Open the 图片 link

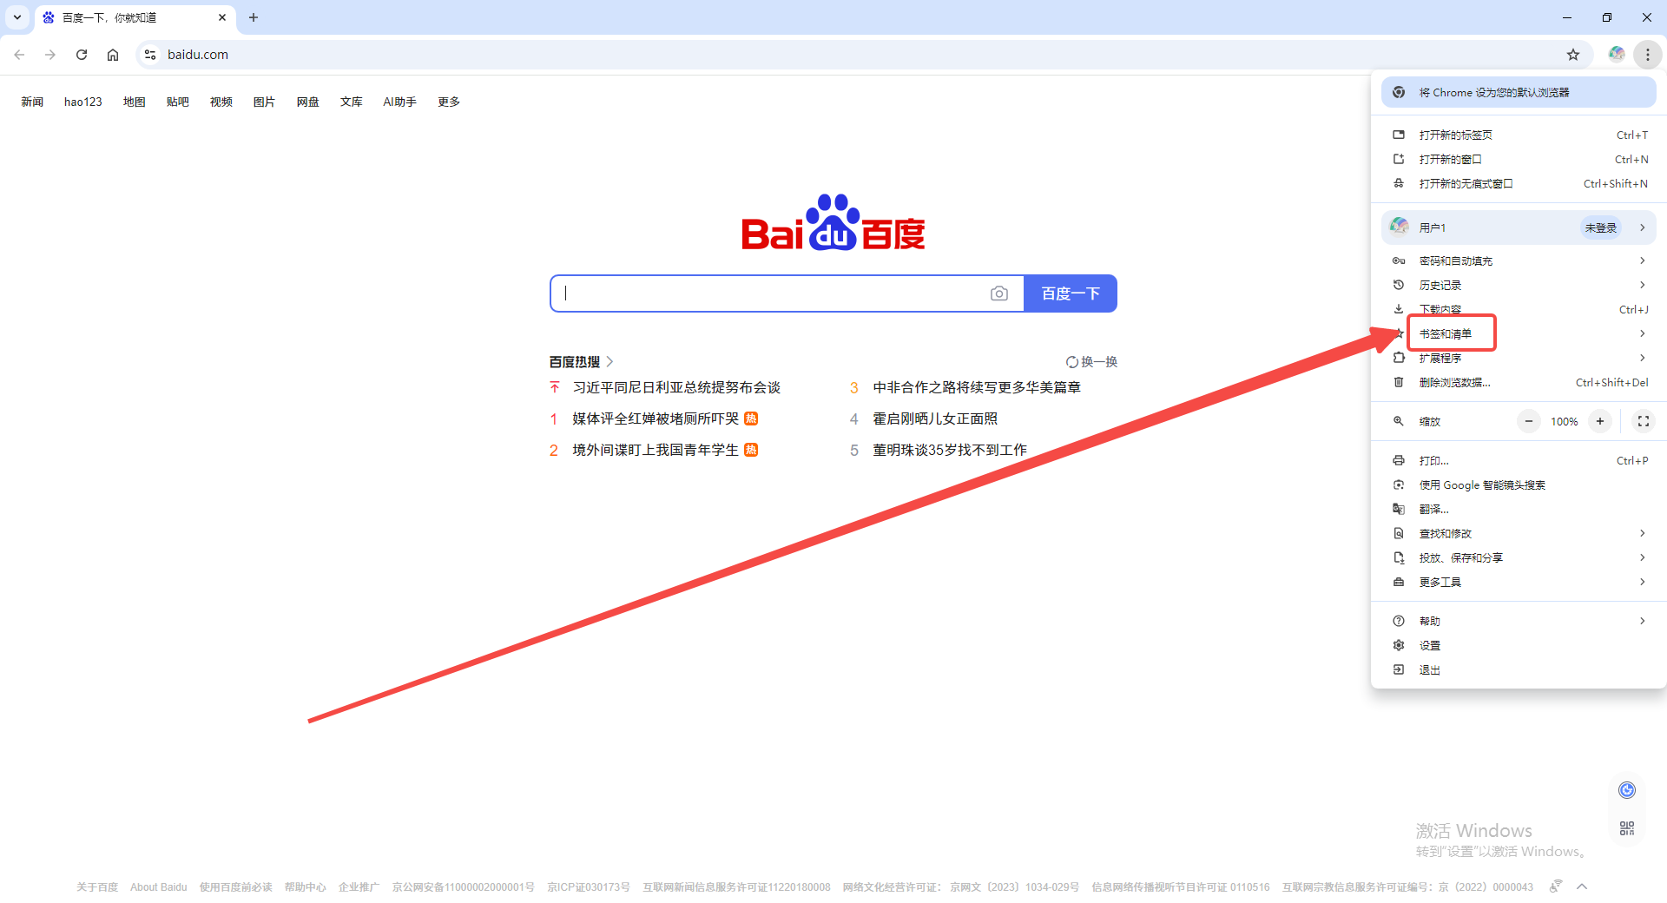265,102
